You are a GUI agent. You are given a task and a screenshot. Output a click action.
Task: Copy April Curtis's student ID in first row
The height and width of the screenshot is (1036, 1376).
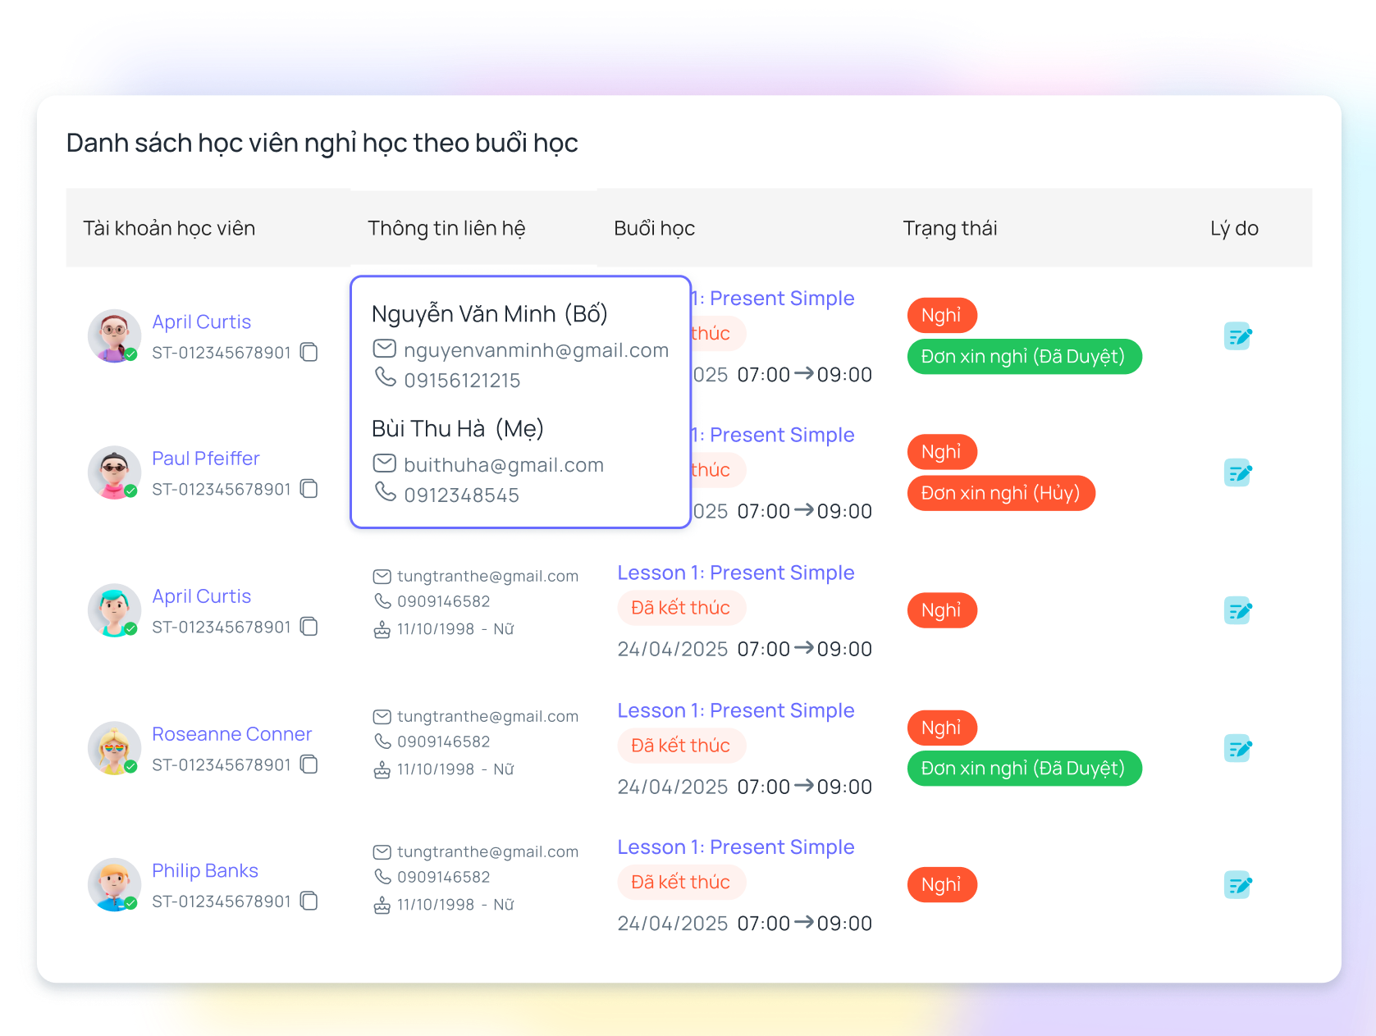(309, 353)
